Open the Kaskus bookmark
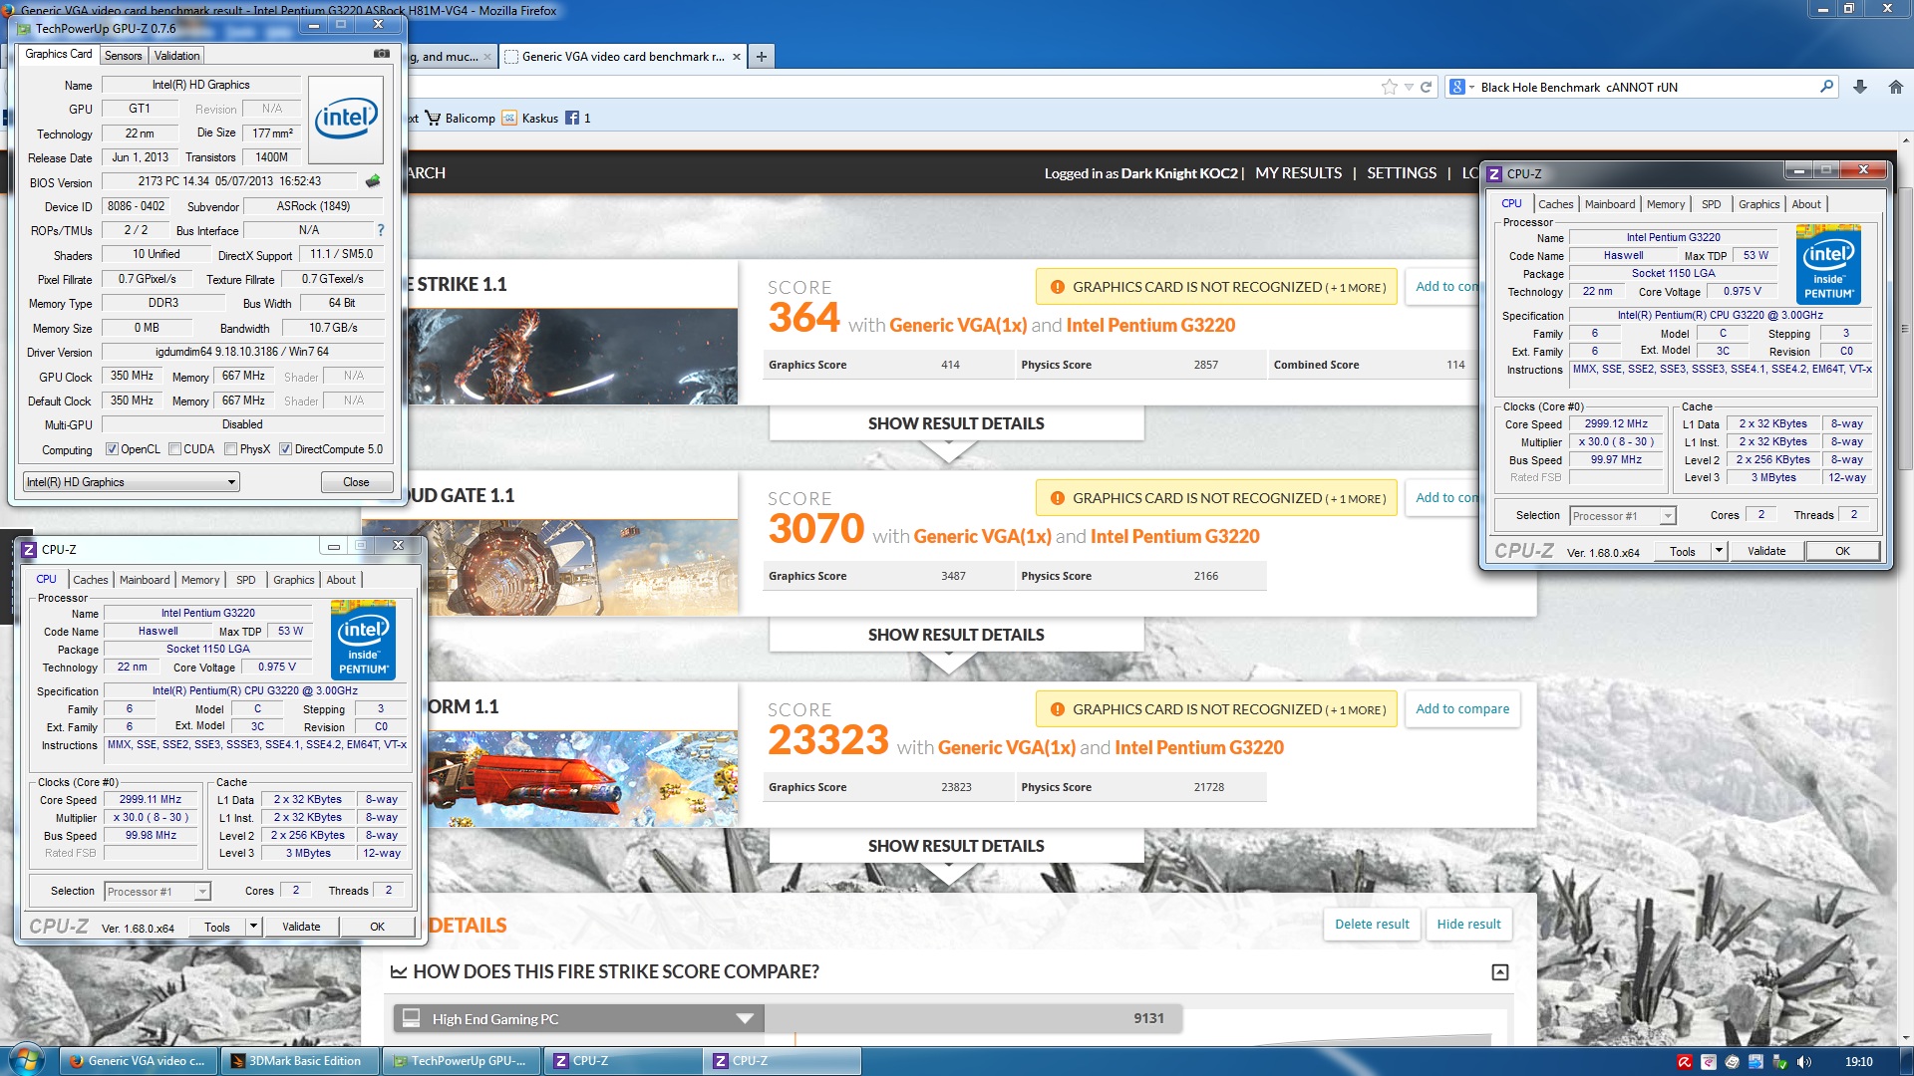 [x=530, y=118]
